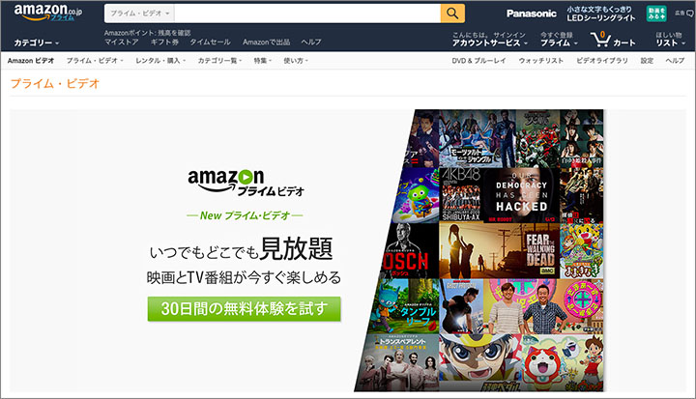Open AKB48 Shibuya-AX thumbnail
The image size is (696, 399).
[460, 195]
